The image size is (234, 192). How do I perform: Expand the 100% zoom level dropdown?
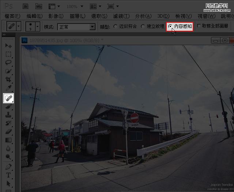74,6
